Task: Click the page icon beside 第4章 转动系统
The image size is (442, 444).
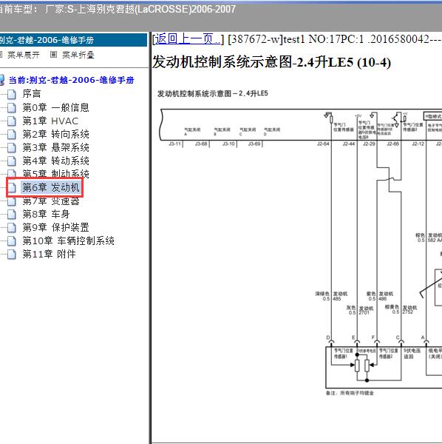Action: 12,161
